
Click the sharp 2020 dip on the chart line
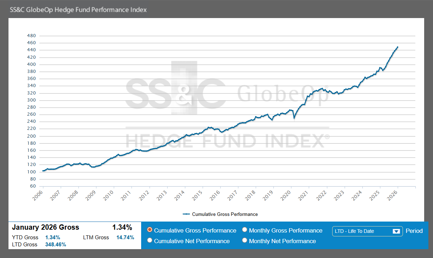[294, 118]
